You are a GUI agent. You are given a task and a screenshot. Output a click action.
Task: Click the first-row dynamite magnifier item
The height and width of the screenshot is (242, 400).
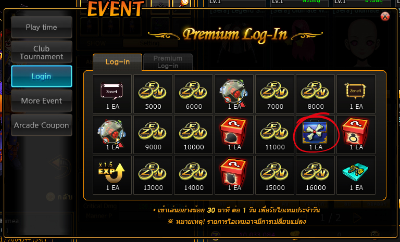(234, 94)
